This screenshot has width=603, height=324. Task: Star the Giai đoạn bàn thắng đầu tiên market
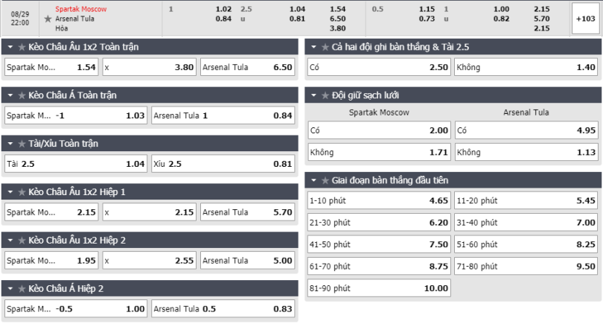click(325, 180)
